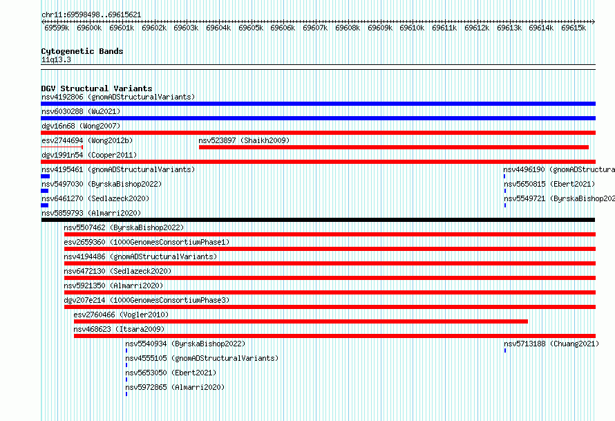Screen dimensions: 615x421
Task: Open nsv4555105 (gnomADStructuralVariants) label
Action: point(202,358)
